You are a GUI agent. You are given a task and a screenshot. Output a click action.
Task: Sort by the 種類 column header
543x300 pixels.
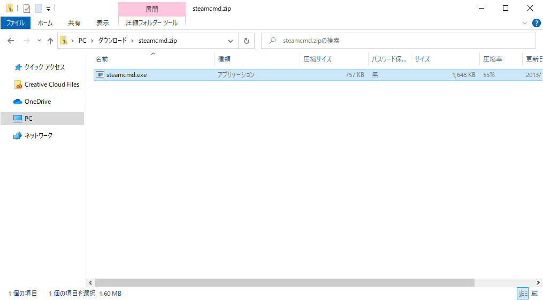point(257,59)
